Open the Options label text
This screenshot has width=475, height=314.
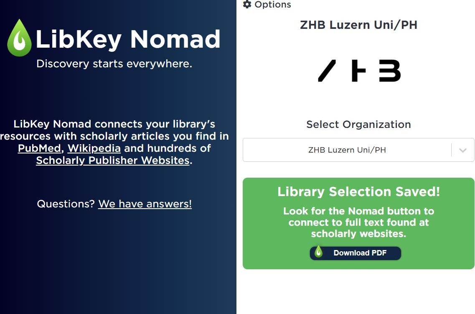pos(273,4)
